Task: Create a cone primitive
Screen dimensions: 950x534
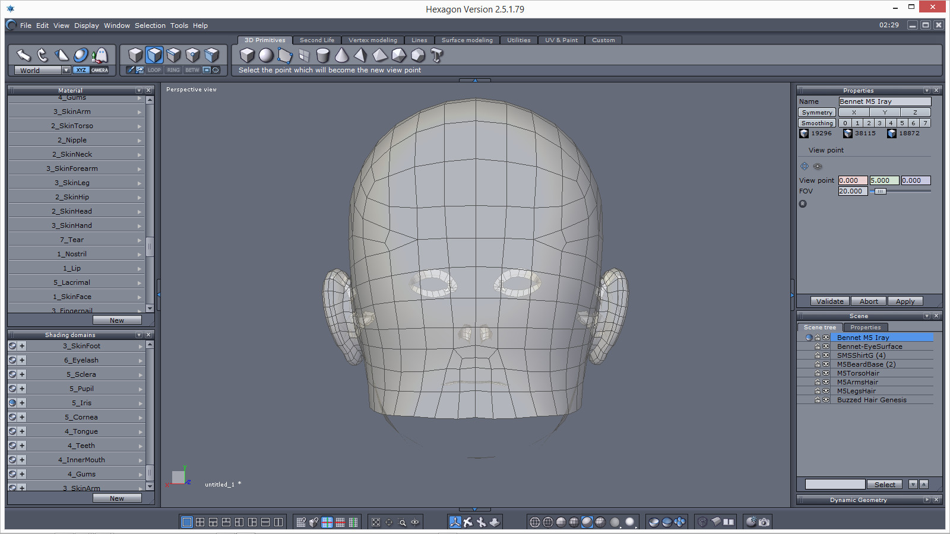Action: pos(342,55)
